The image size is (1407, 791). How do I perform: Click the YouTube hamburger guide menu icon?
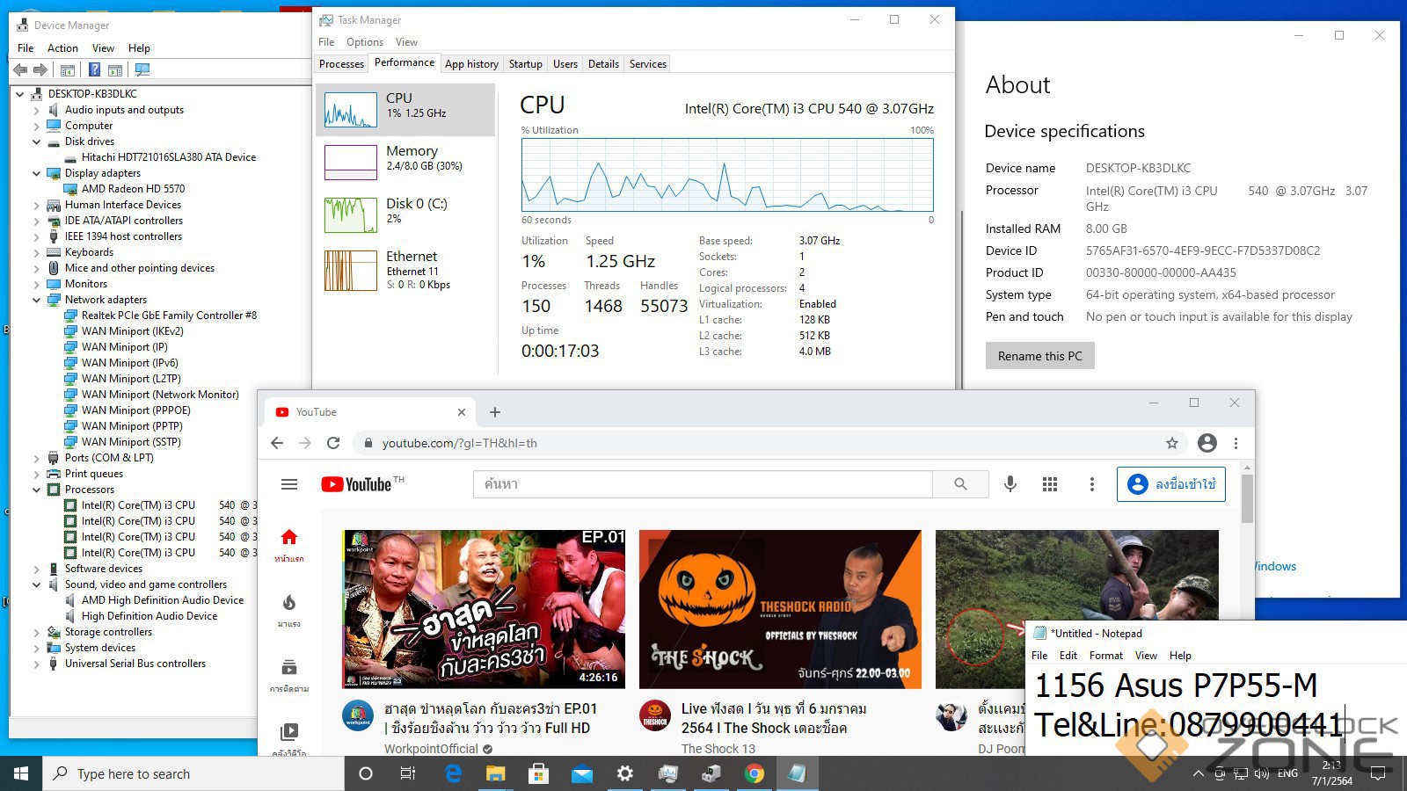pos(289,484)
